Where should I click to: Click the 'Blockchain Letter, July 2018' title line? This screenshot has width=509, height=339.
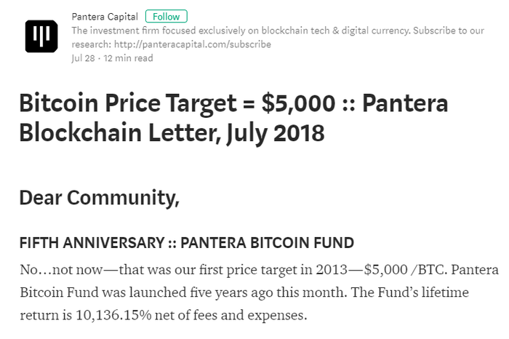pyautogui.click(x=172, y=133)
